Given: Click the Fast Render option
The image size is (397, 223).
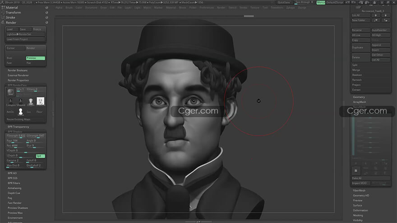Looking at the screenshot, I should pos(14,203).
